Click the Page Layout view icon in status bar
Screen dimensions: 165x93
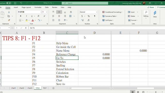[138, 92]
